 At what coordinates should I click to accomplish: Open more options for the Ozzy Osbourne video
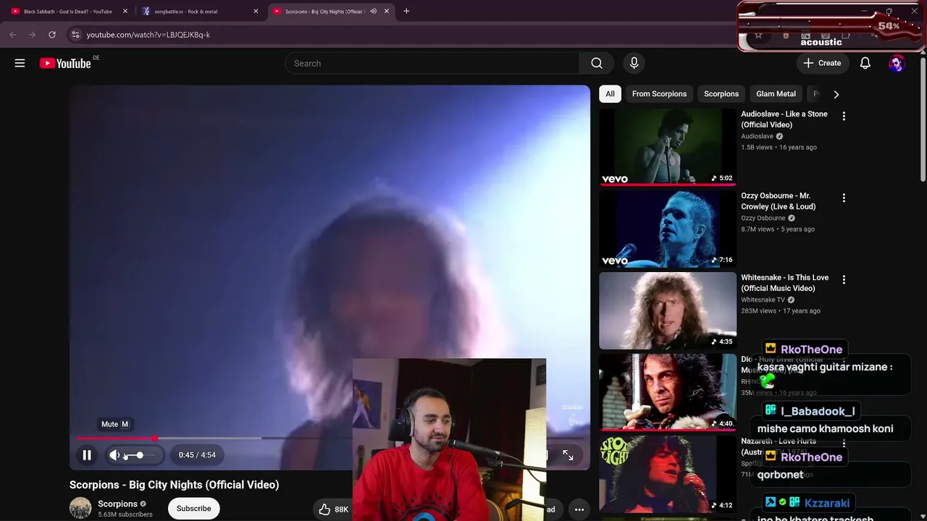tap(844, 198)
